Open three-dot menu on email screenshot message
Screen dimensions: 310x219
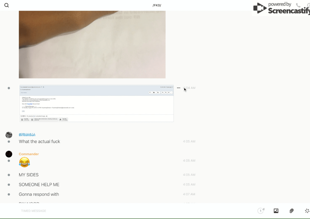pyautogui.click(x=178, y=88)
